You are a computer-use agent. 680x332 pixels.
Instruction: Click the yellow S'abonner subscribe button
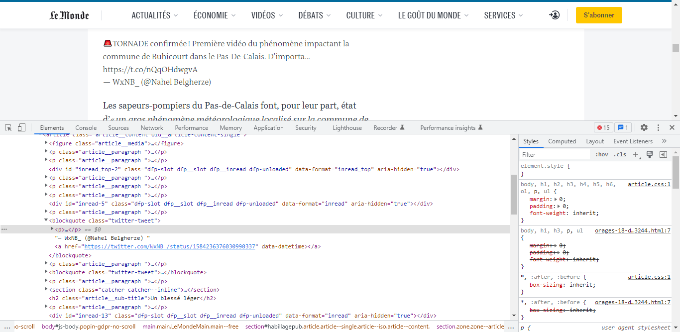click(599, 15)
